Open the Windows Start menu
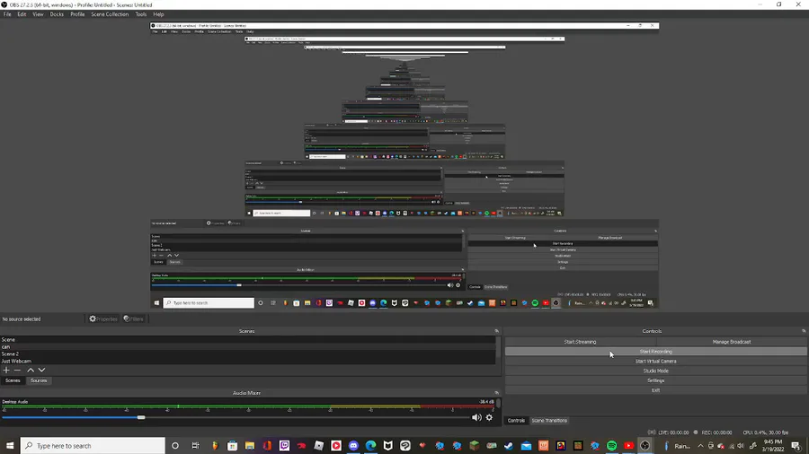809x454 pixels. coord(10,446)
